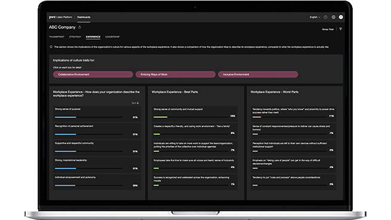The image size is (391, 220).
Task: Open the filter funnel icon
Action: [x=341, y=29]
